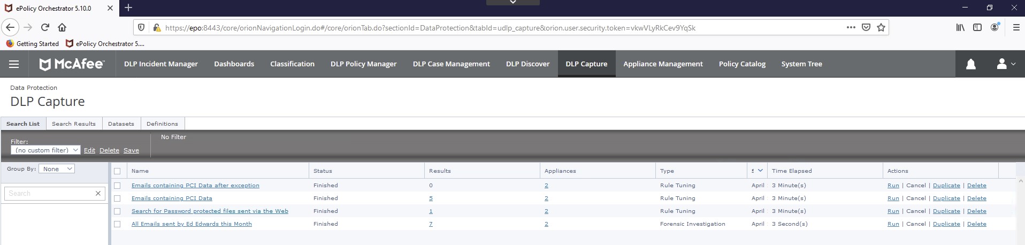Switch to the Datasets tab
The height and width of the screenshot is (245, 1025).
click(x=121, y=124)
